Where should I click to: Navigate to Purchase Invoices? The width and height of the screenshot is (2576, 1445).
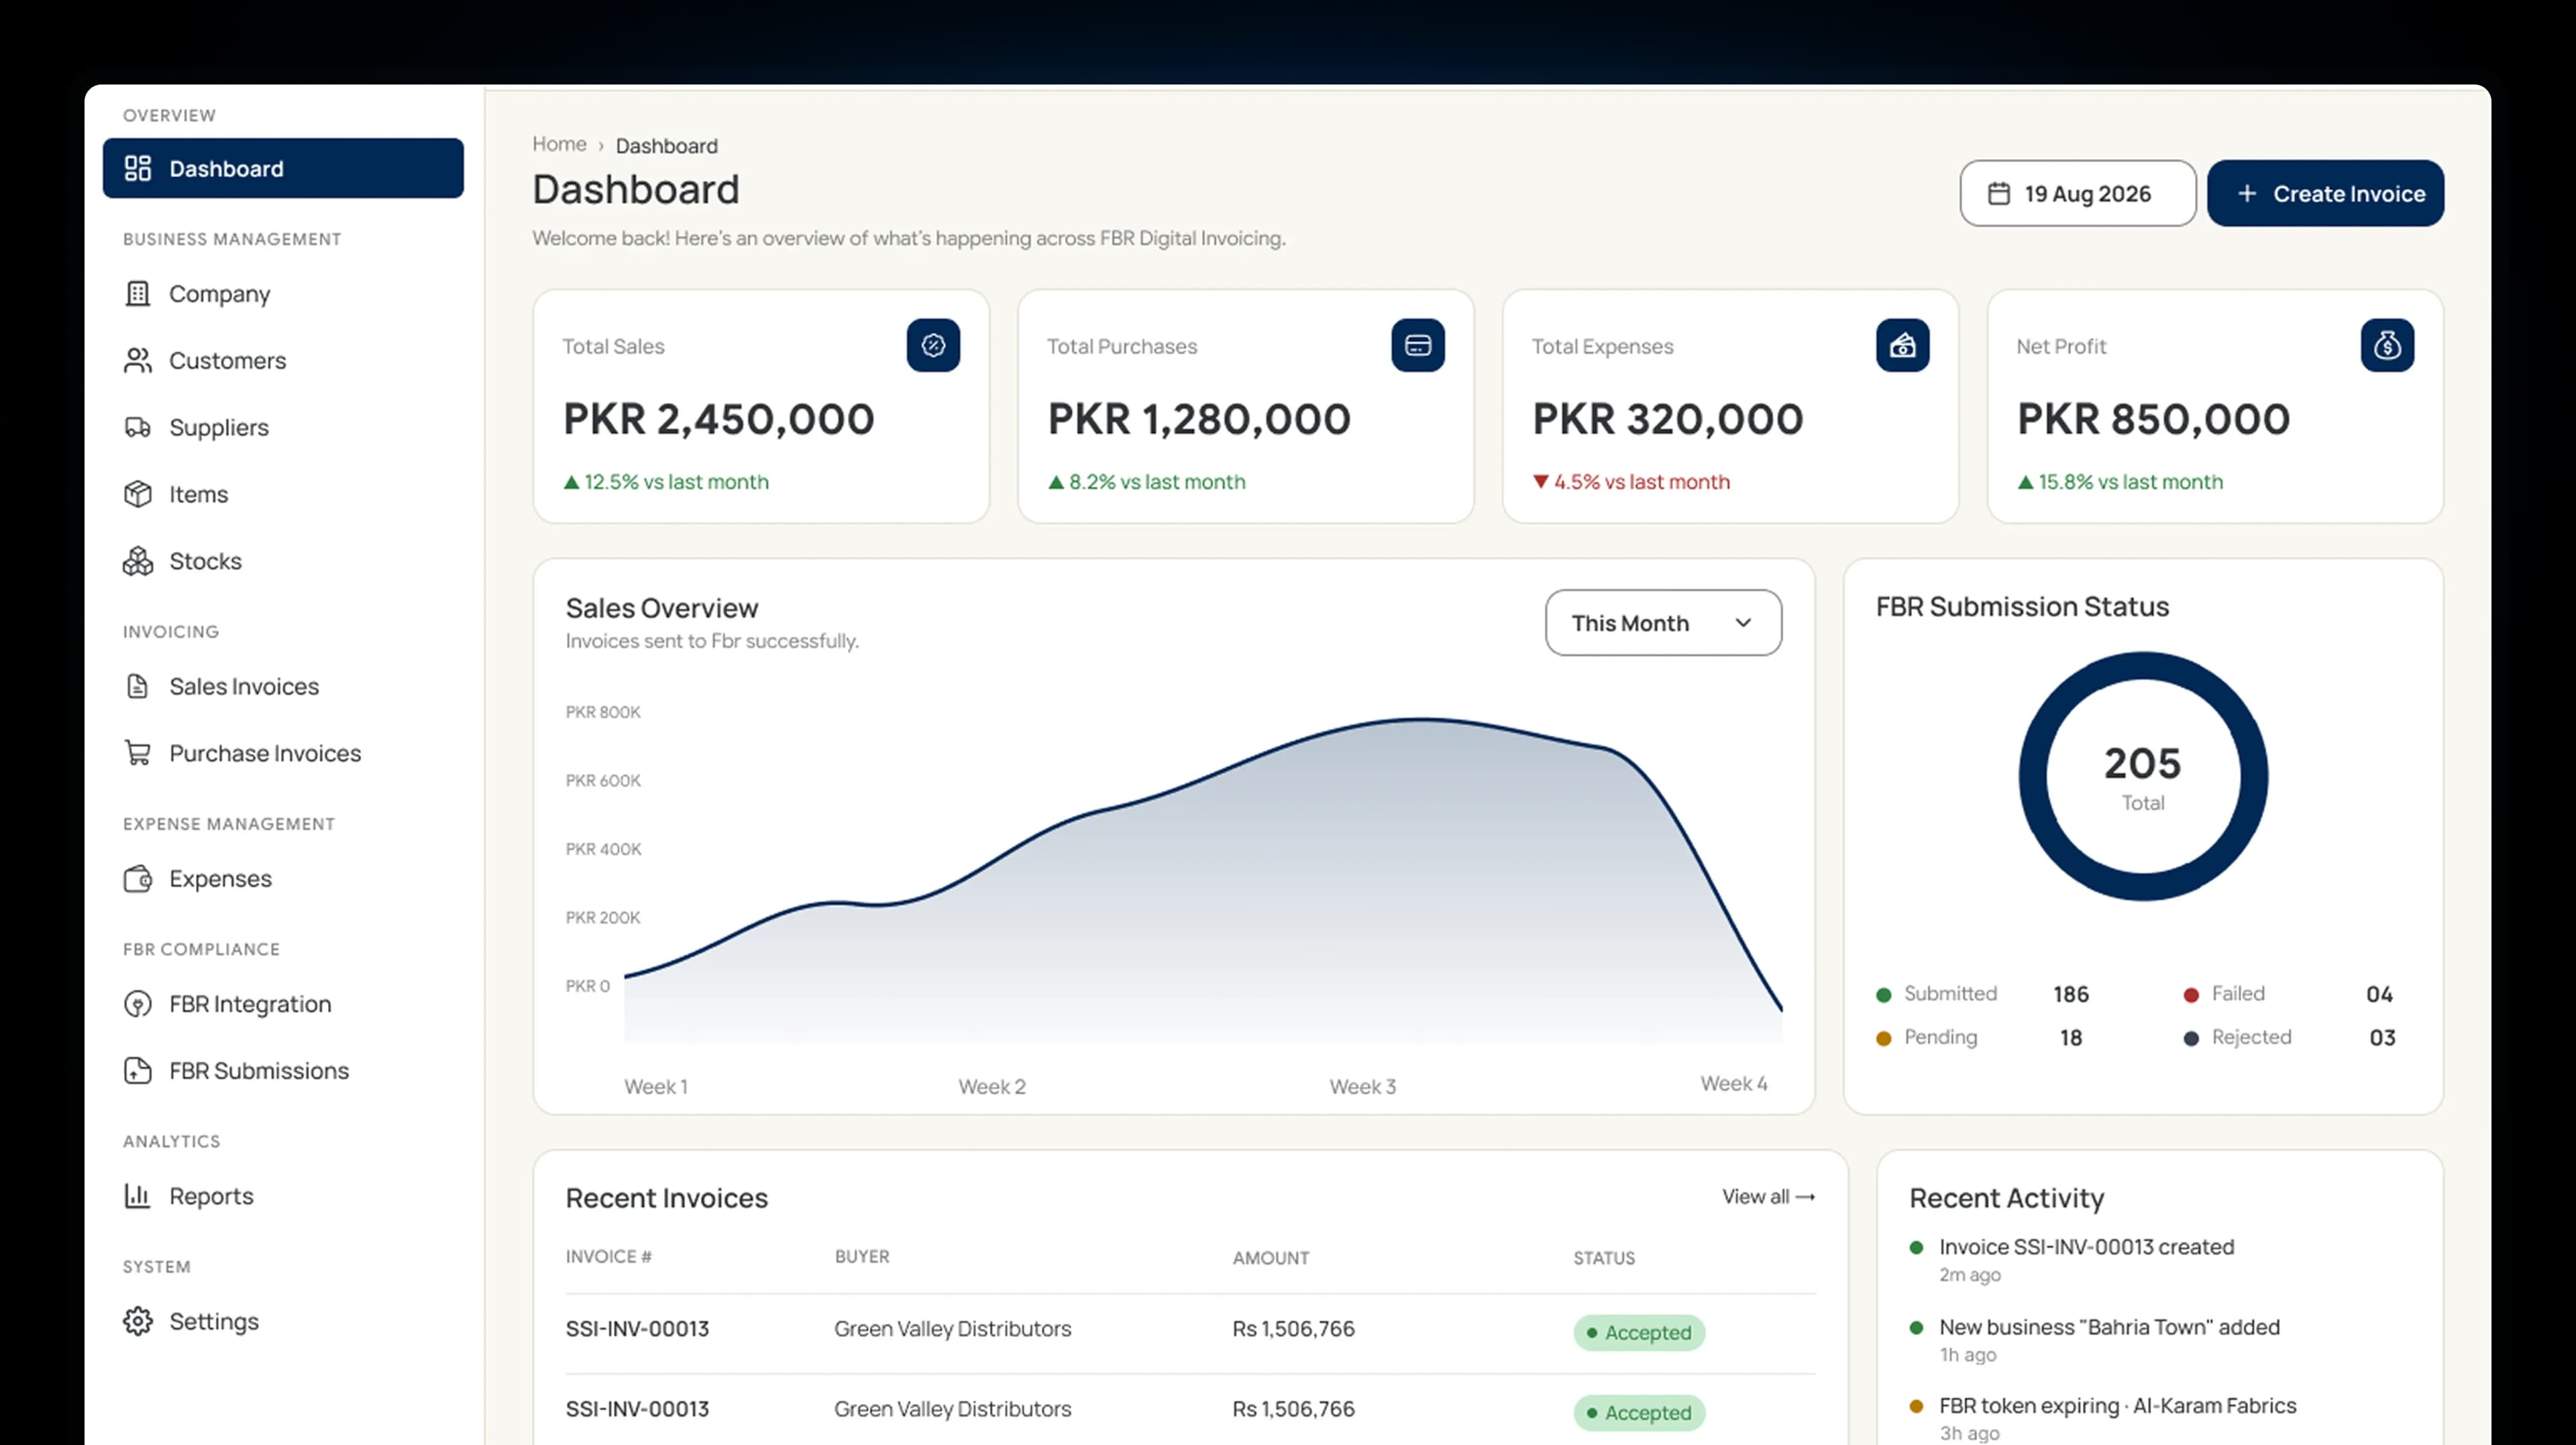283,752
